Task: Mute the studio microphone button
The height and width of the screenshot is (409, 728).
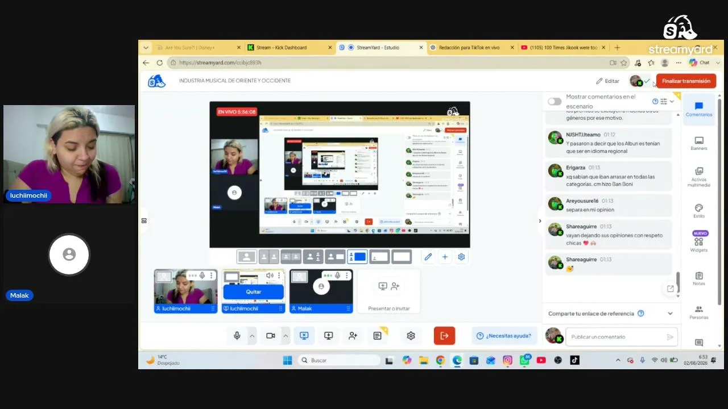Action: click(237, 336)
